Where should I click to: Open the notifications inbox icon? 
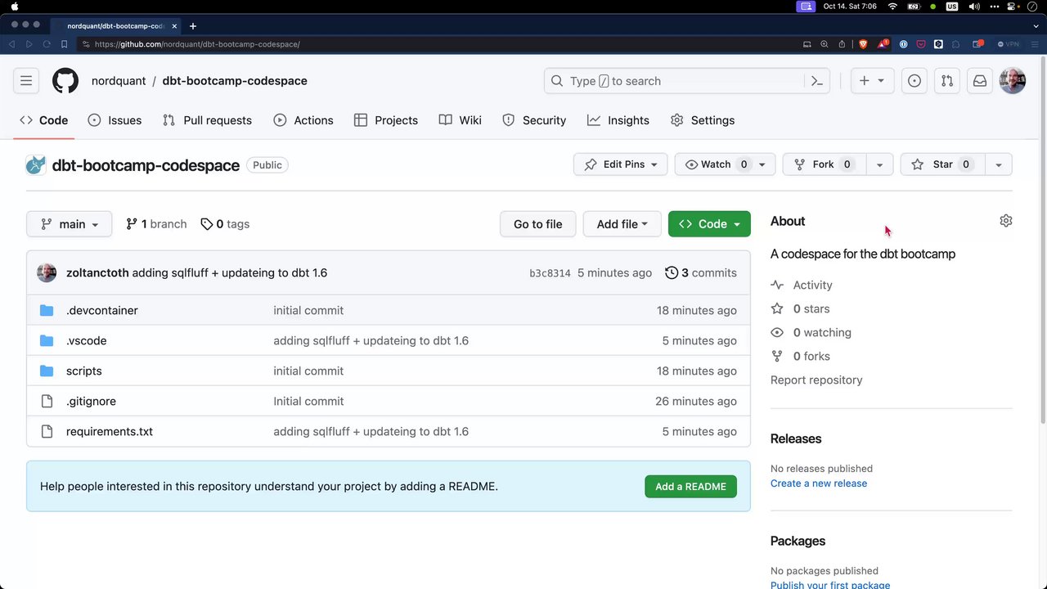(980, 81)
